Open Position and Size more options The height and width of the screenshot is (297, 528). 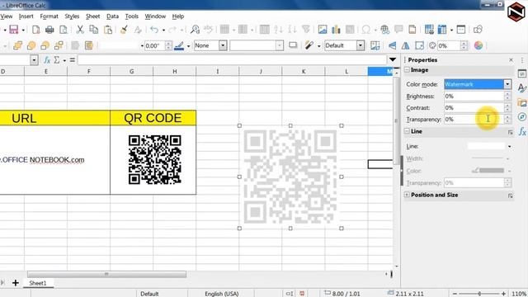510,196
